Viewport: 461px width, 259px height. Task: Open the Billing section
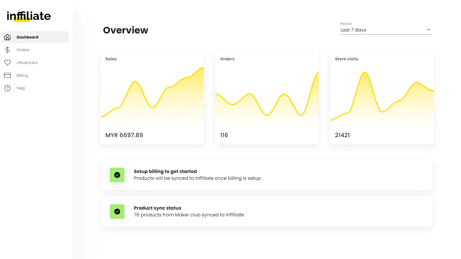[35, 75]
